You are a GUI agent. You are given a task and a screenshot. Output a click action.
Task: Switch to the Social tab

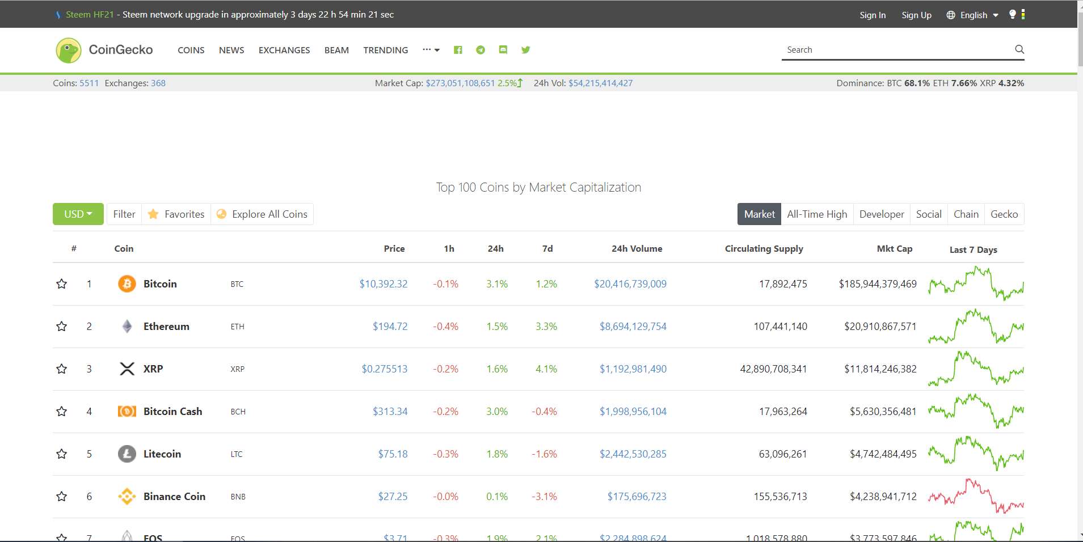click(929, 214)
